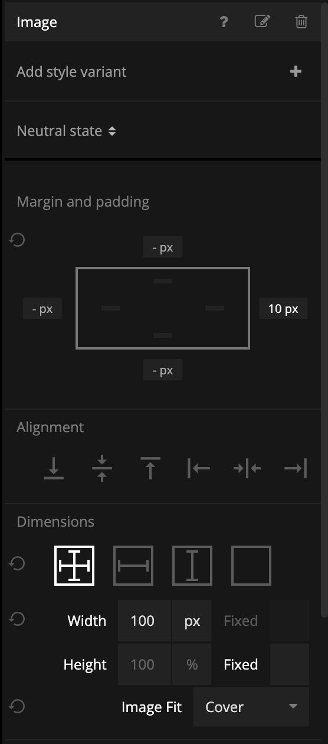Align element to top
Image resolution: width=328 pixels, height=744 pixels.
point(150,468)
